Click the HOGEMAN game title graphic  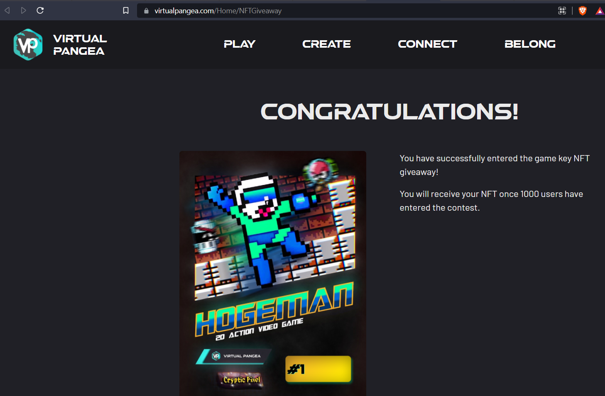[x=274, y=309]
